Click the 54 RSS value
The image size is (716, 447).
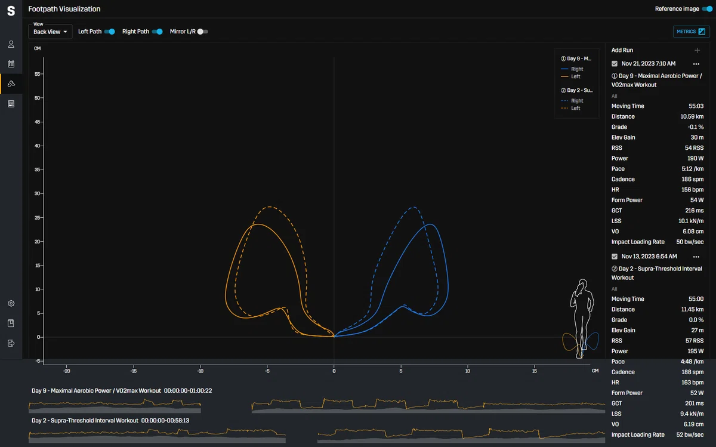coord(694,148)
